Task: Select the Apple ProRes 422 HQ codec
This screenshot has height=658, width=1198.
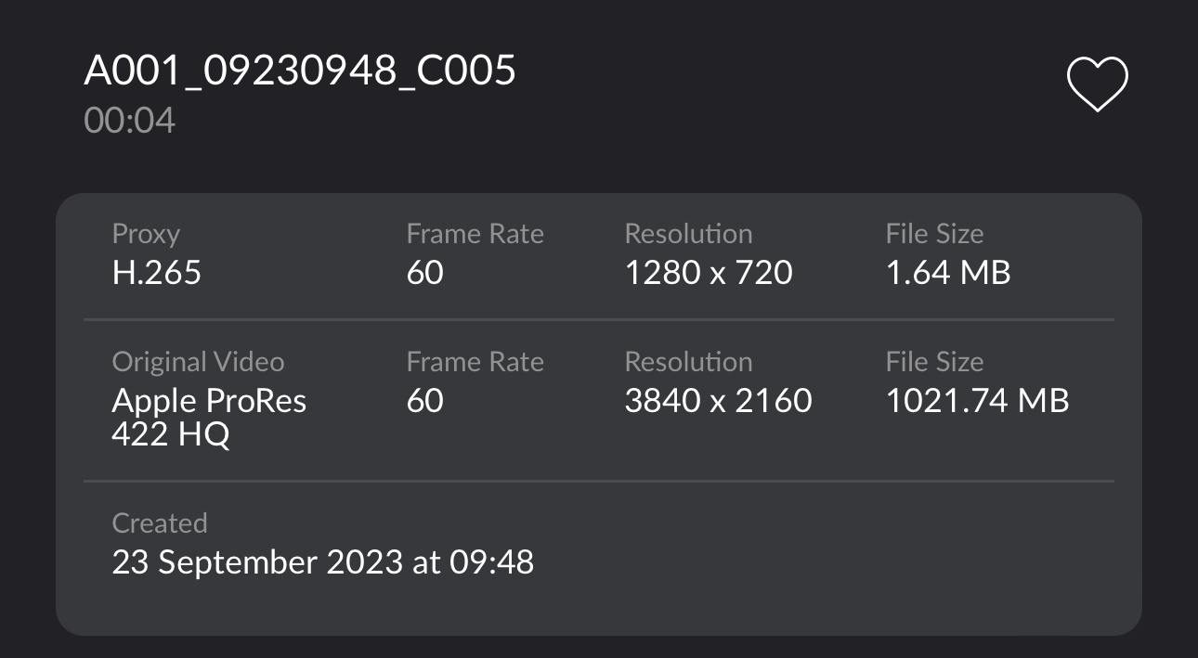Action: click(x=209, y=417)
